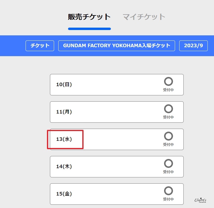Pick the 13(水) date label
This screenshot has height=208, width=214.
click(x=64, y=139)
